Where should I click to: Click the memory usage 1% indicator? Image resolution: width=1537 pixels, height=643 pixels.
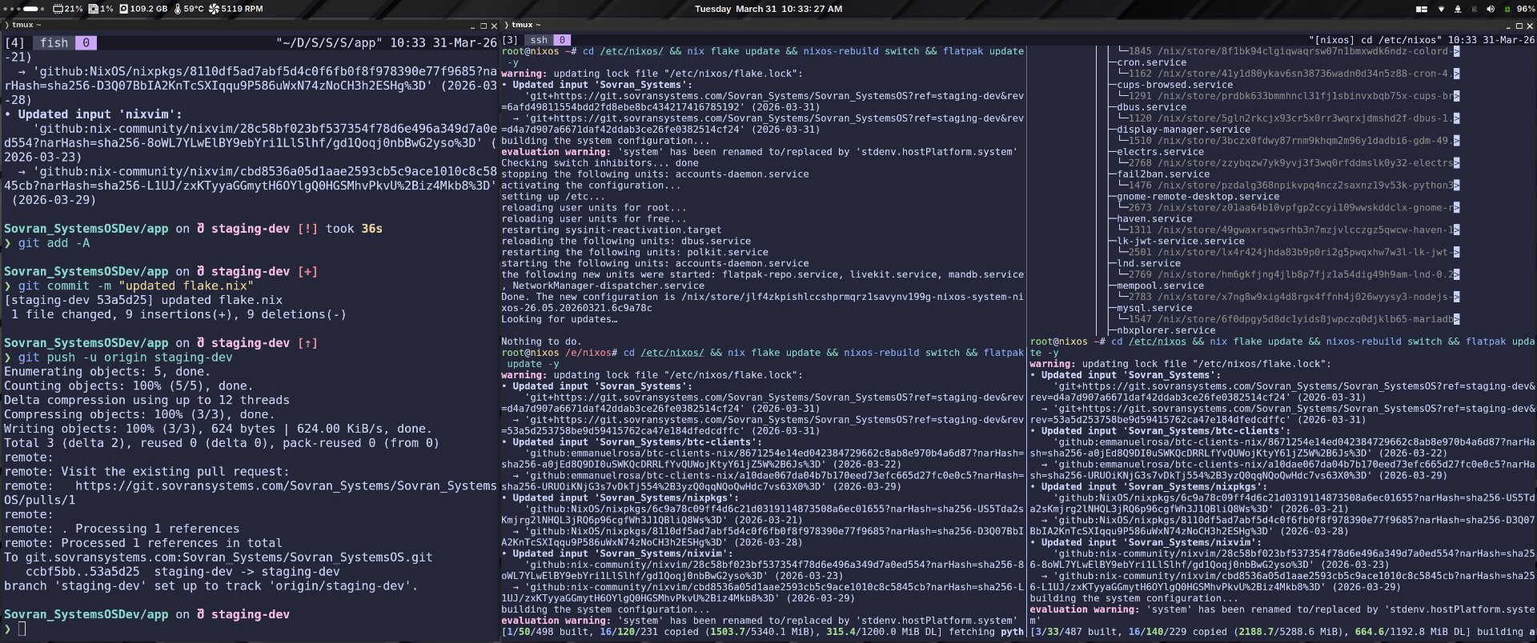(x=101, y=9)
